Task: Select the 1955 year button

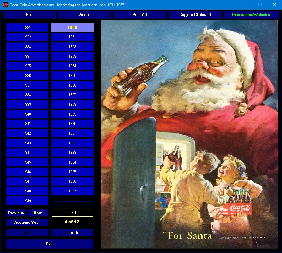Action: (72, 76)
